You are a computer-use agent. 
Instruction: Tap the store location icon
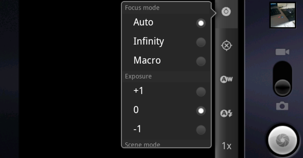[x=226, y=46]
